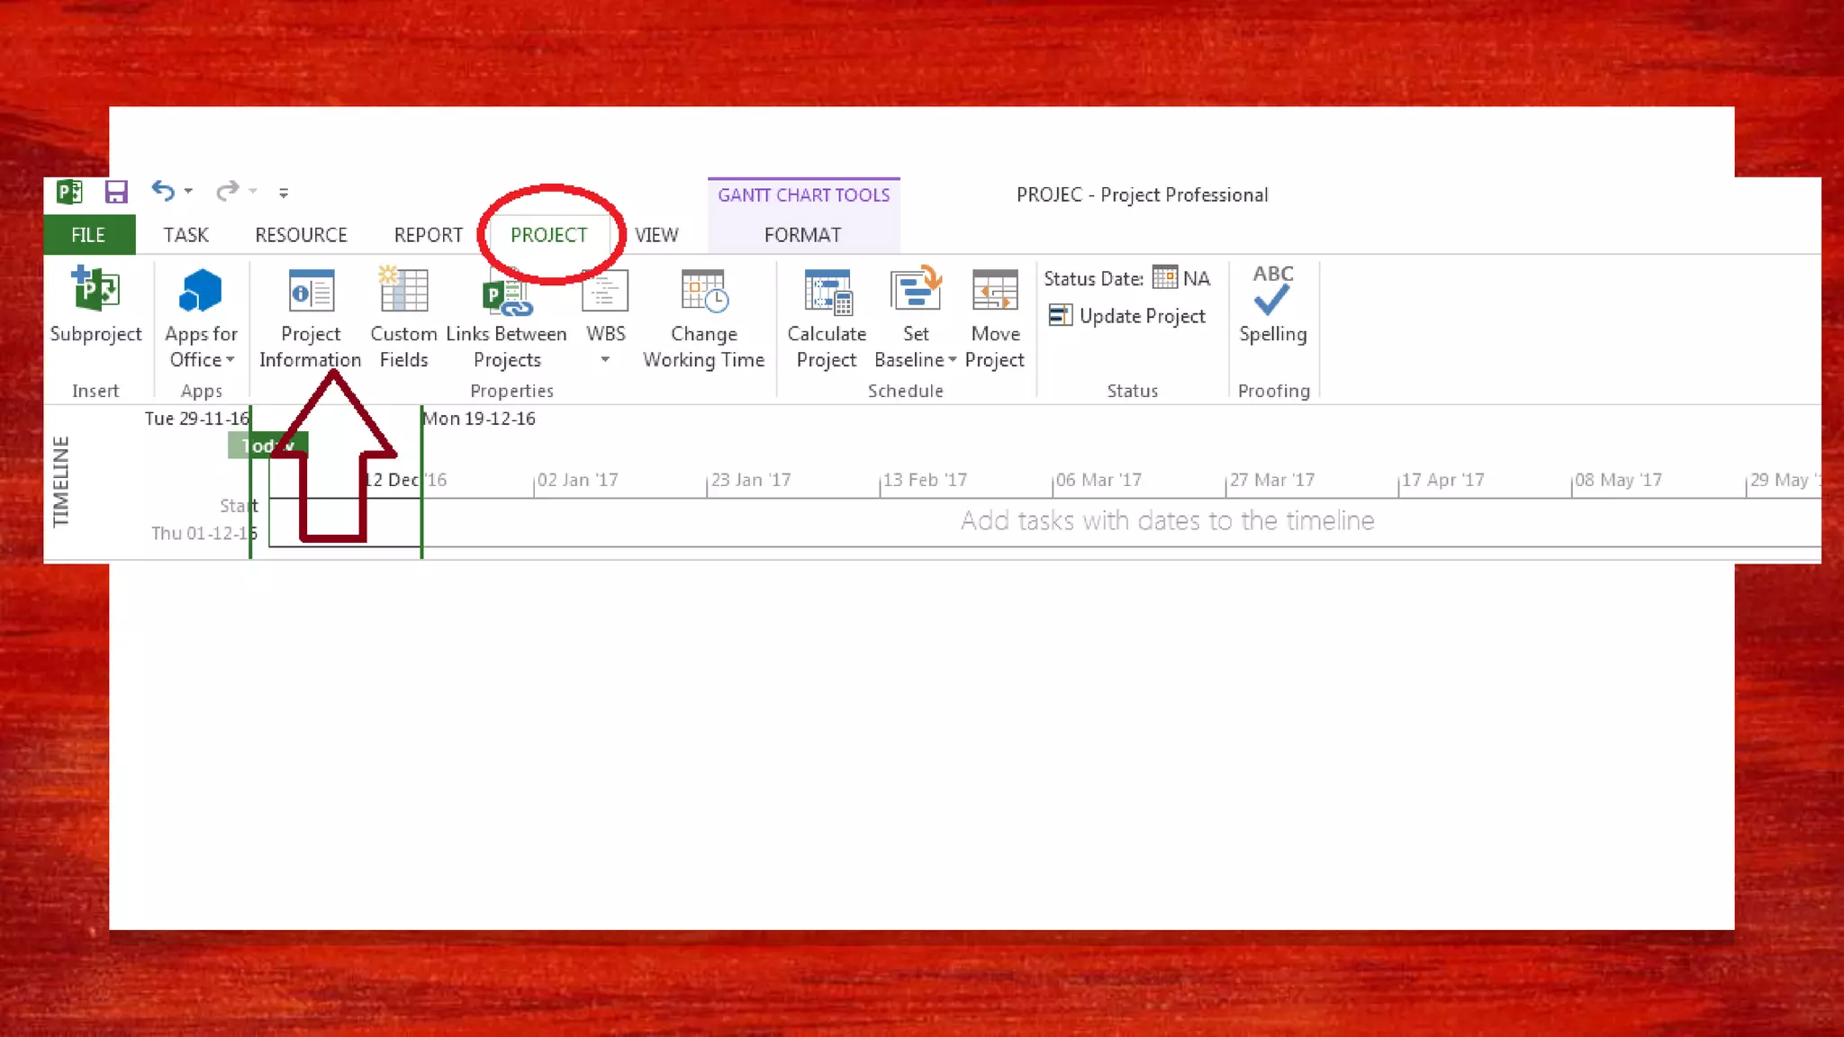The height and width of the screenshot is (1037, 1844).
Task: Click Move Project icon
Action: pos(994,292)
